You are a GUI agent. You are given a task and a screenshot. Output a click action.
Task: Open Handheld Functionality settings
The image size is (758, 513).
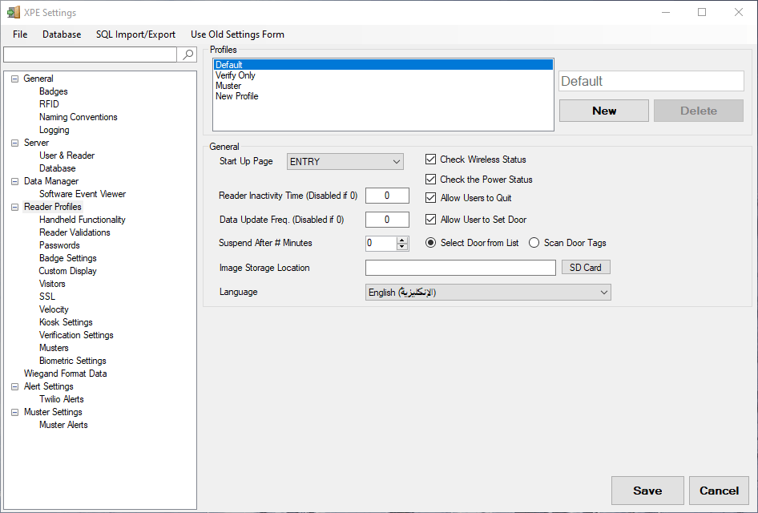click(83, 220)
